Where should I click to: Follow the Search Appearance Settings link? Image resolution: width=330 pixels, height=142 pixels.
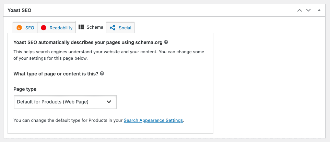(x=153, y=120)
